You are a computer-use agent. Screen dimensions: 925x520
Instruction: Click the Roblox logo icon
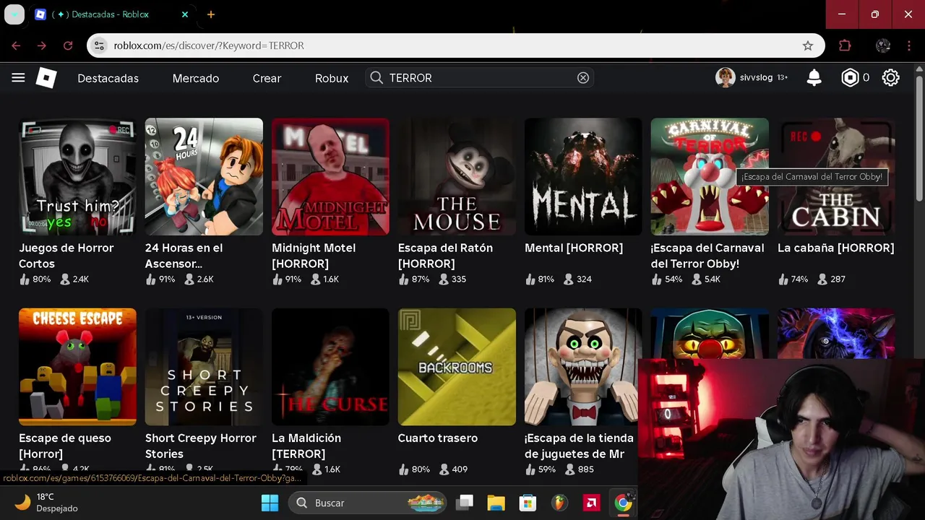pyautogui.click(x=46, y=78)
